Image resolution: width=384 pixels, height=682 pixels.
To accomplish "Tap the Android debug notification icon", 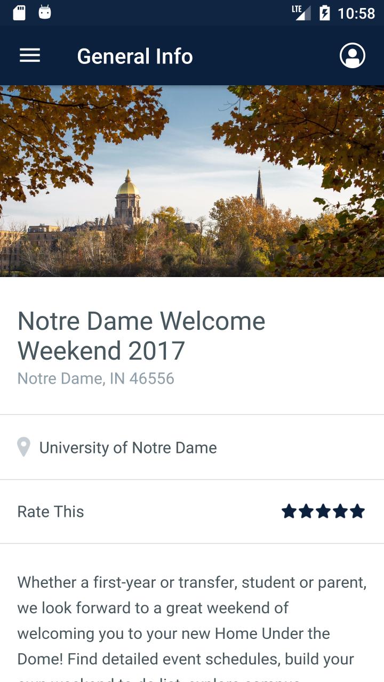I will (45, 13).
